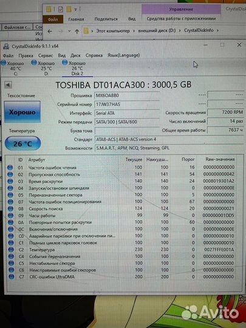Image resolution: width=246 pixels, height=328 pixels.
Task: Select the Пропускная способность row
Action: 122,174
